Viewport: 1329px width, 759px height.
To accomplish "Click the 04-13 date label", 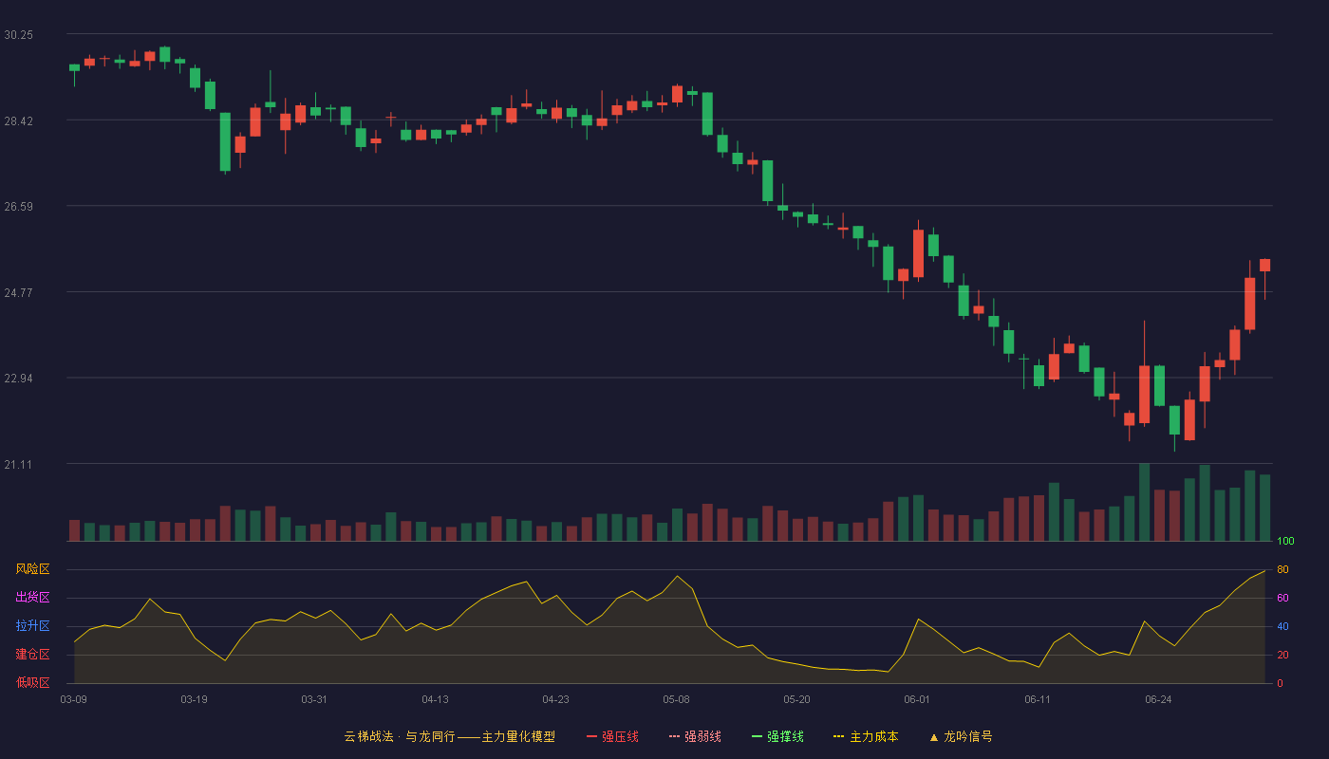I will [435, 700].
